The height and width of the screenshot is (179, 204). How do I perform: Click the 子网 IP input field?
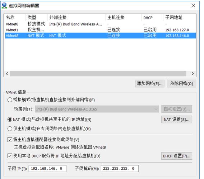(x=47, y=169)
